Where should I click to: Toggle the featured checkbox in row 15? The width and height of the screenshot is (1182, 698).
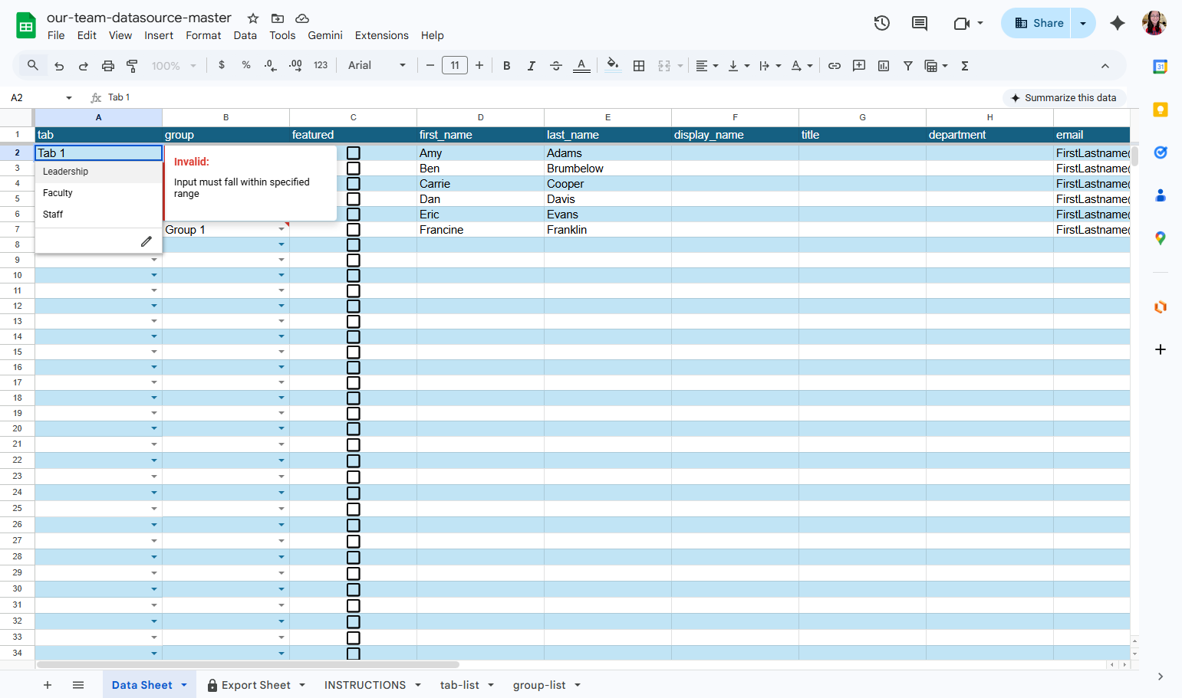coord(354,352)
